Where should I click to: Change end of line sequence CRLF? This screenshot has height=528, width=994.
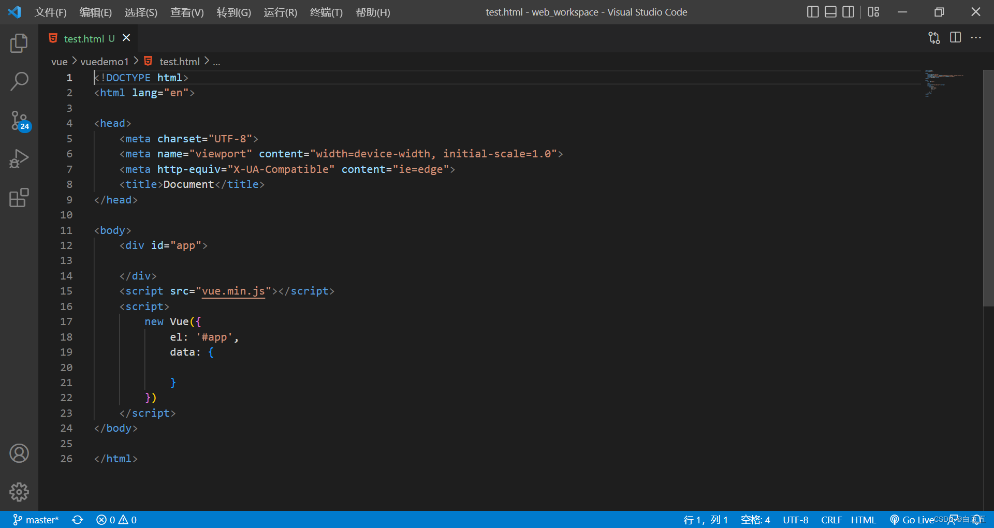point(831,520)
